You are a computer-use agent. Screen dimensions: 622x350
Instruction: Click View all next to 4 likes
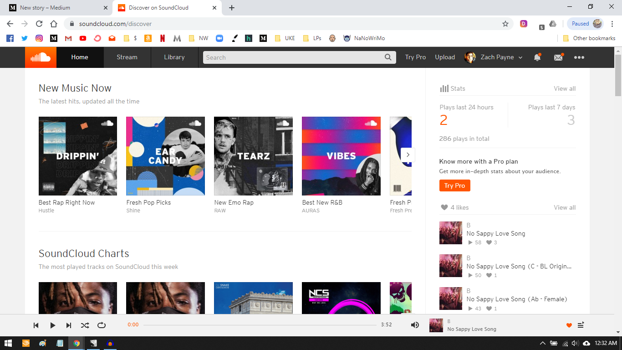[565, 207]
